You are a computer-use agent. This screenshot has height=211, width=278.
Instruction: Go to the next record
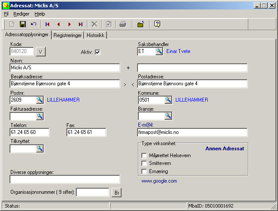(x=69, y=24)
